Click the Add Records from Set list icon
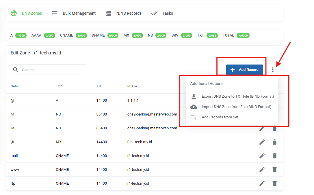Image resolution: width=314 pixels, height=195 pixels. pyautogui.click(x=194, y=117)
